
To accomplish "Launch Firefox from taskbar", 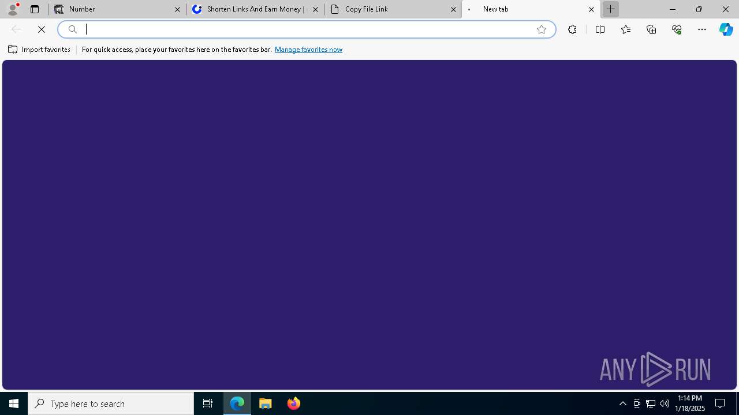I will click(294, 403).
